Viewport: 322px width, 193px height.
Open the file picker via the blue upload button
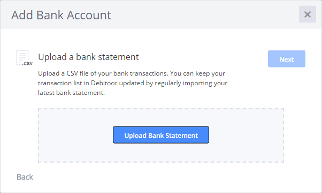161,135
